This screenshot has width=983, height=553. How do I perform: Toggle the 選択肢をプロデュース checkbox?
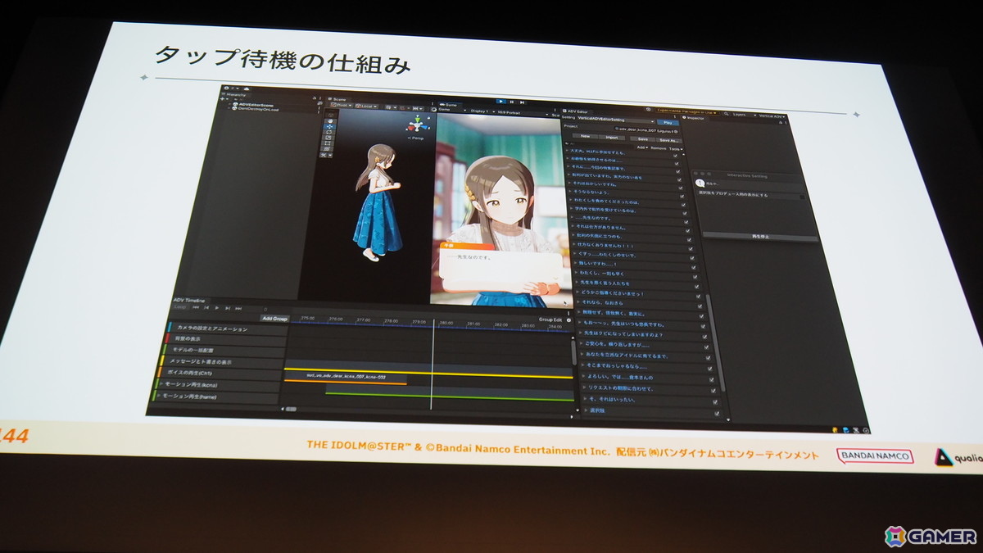[802, 197]
